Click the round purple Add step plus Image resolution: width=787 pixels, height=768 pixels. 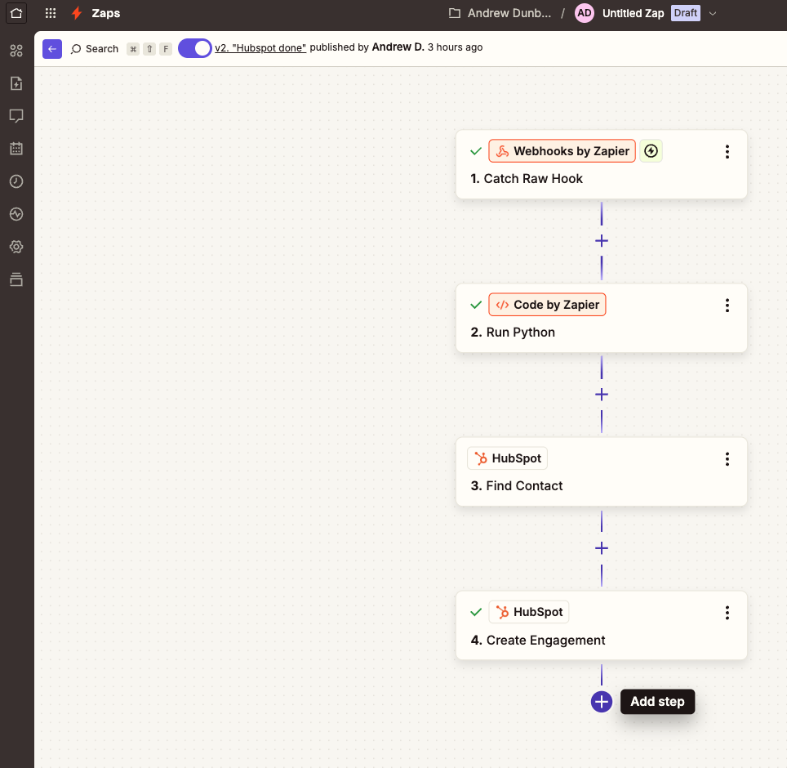pos(602,702)
